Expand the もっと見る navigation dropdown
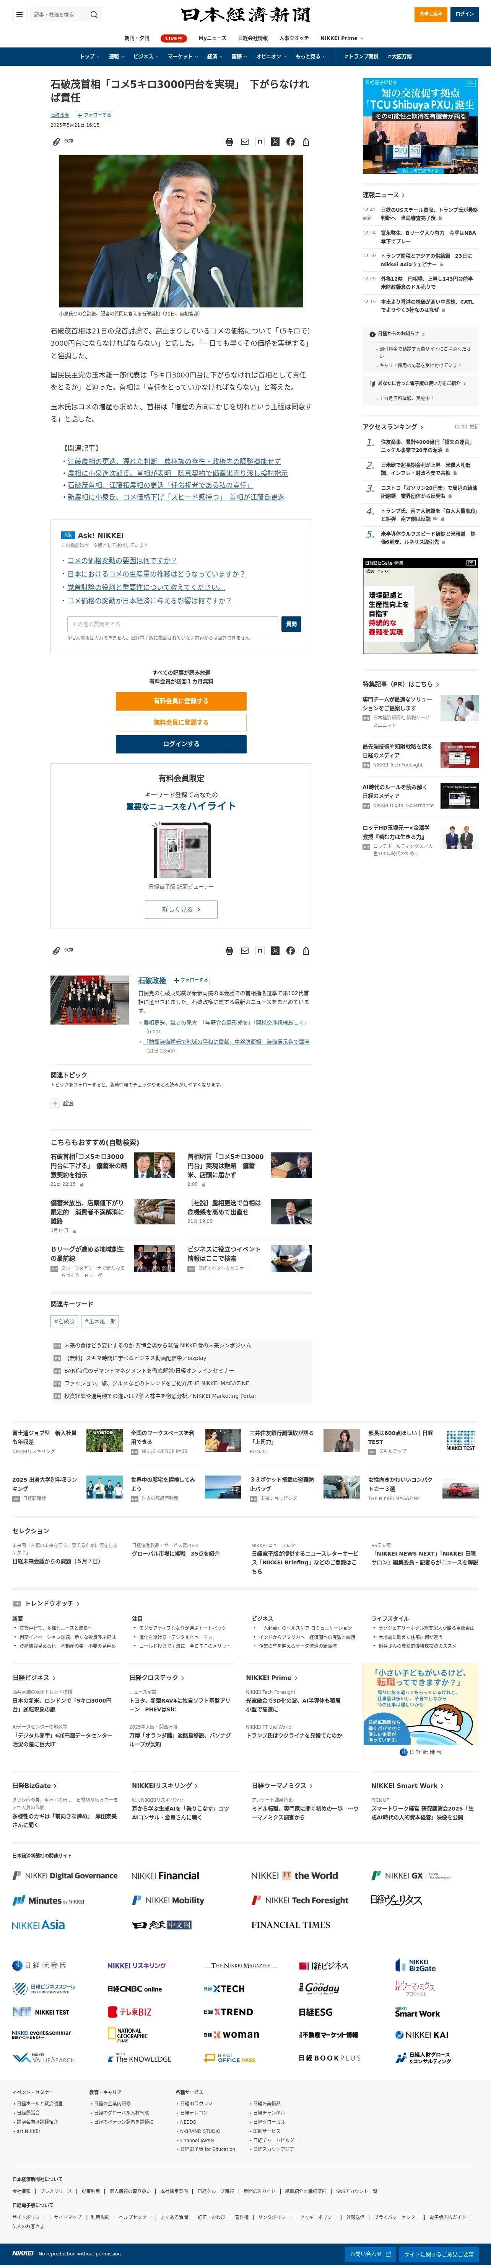Viewport: 491px width, 2265px height. point(311,56)
